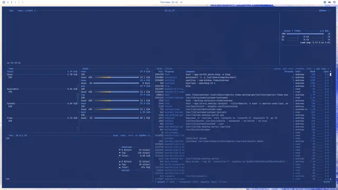This screenshot has height=190, width=338.
Task: Toggle auto scaling in net box
Action: coord(123,136)
